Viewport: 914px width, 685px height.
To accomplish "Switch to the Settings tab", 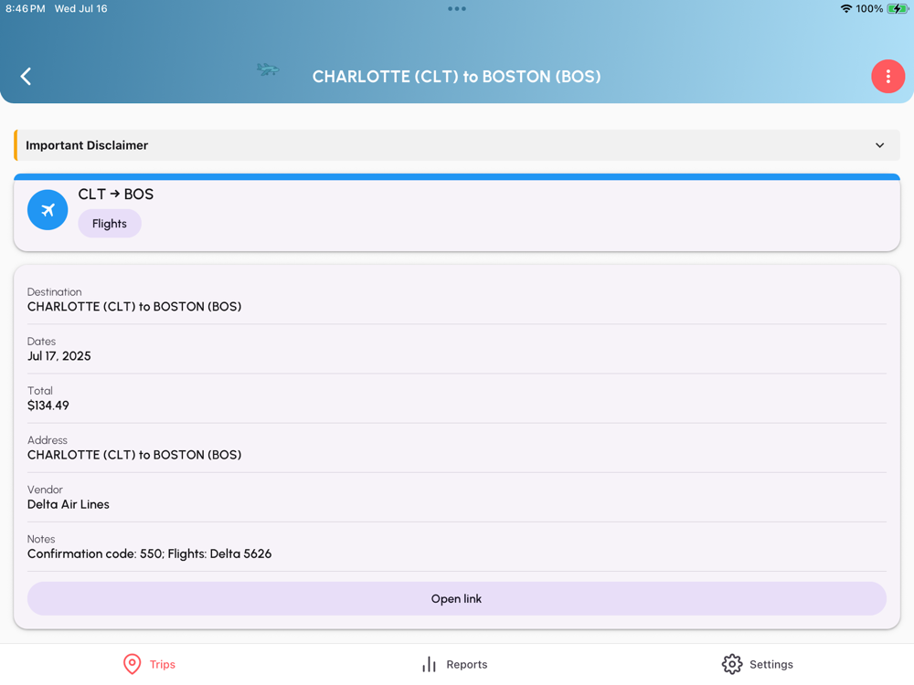I will pos(757,664).
